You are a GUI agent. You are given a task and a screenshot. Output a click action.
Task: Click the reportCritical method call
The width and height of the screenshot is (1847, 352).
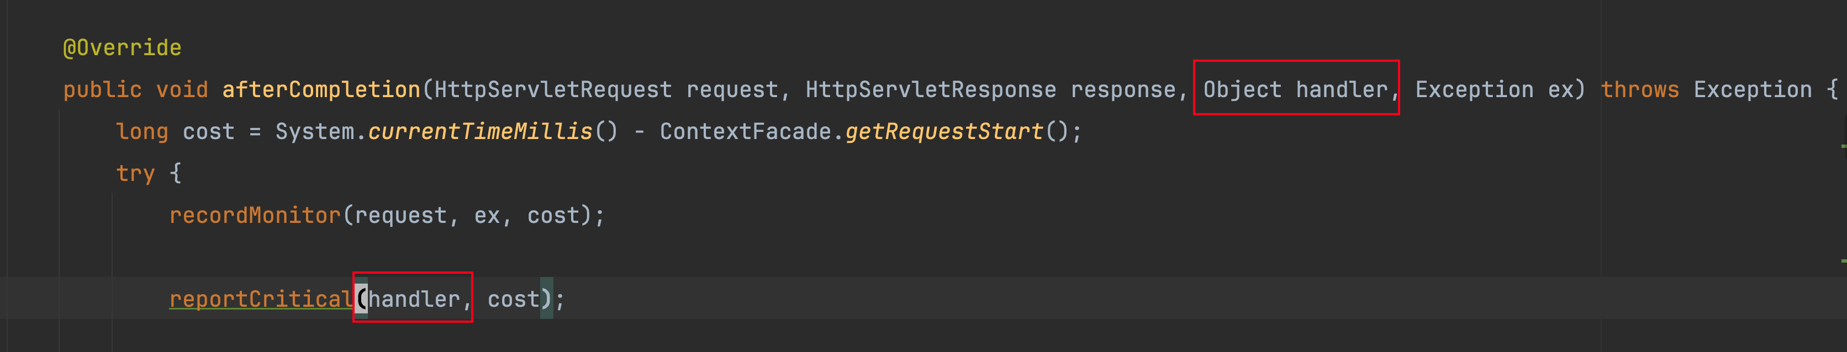[262, 299]
